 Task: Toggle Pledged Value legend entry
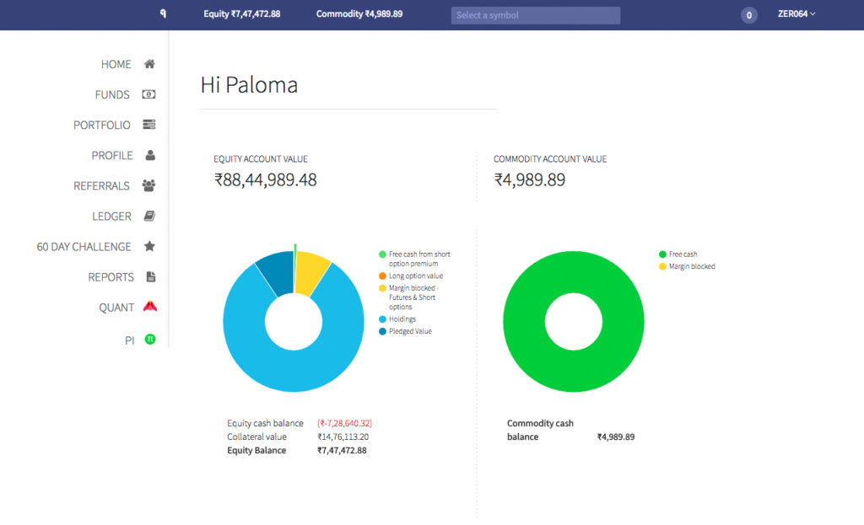tap(410, 331)
